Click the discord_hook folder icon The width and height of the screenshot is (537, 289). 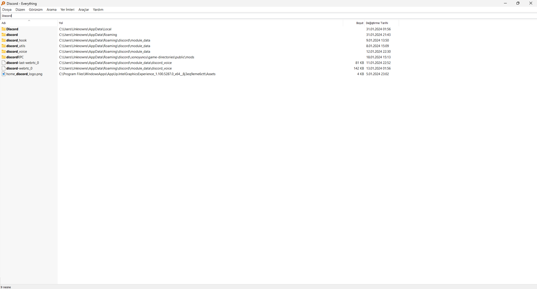point(4,40)
